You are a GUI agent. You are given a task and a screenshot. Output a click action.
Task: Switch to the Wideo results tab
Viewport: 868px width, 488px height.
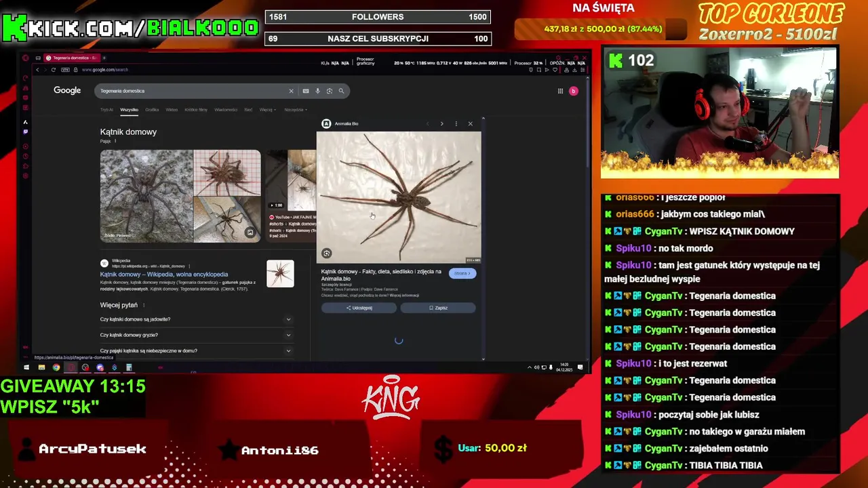click(172, 110)
